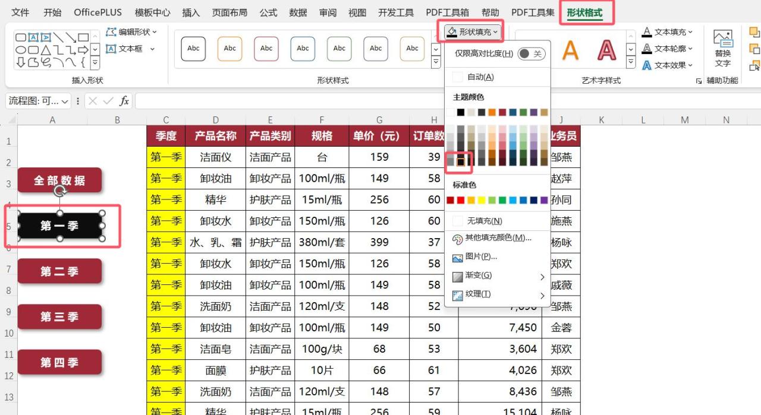Image resolution: width=761 pixels, height=415 pixels.
Task: Open the Text Effects (文本效果) dropdown arrow
Action: pyautogui.click(x=691, y=65)
